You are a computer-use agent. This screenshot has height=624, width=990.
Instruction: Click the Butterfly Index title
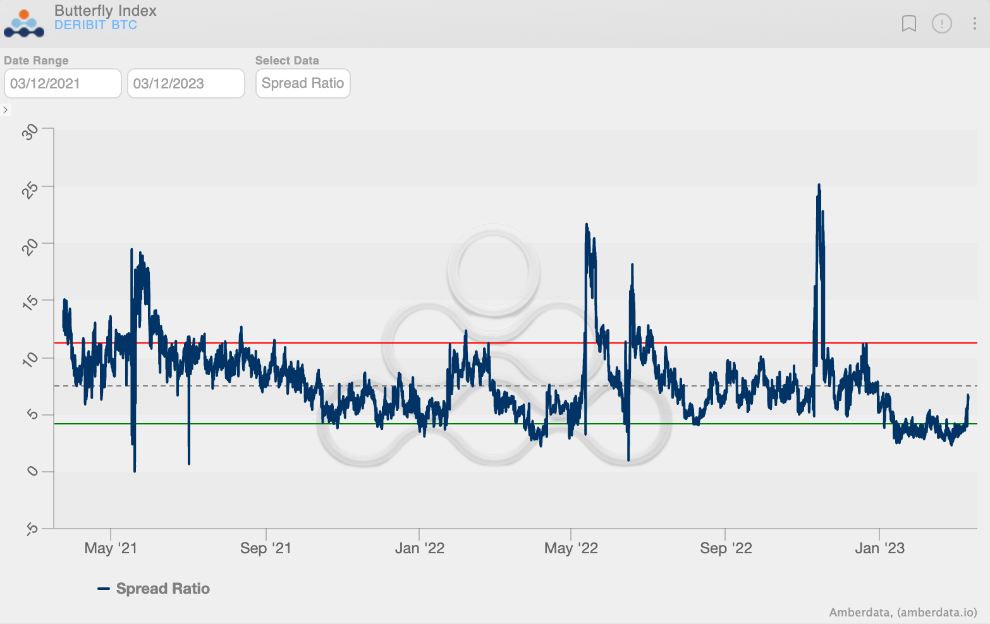106,11
